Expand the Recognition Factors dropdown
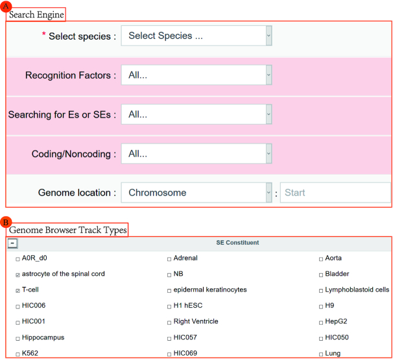The width and height of the screenshot is (393, 359). (x=196, y=76)
